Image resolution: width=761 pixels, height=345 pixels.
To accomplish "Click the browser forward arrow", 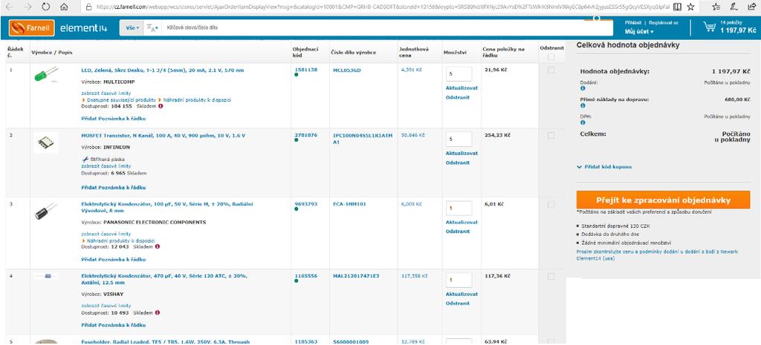I will pyautogui.click(x=27, y=7).
